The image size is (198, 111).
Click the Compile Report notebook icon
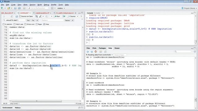pos(47,16)
